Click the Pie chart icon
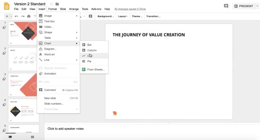This screenshot has height=140, width=260. tap(84, 61)
